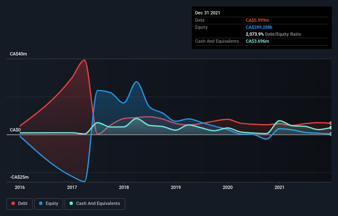Click the equity peak after 2018

136,82
